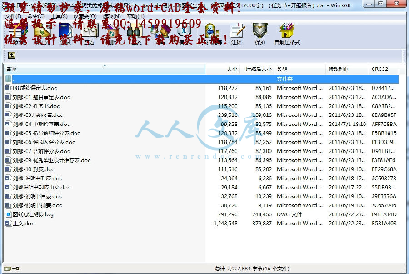The image size is (409, 274).
Task: Click the 保护 (Protect) shield icon
Action: (x=260, y=34)
